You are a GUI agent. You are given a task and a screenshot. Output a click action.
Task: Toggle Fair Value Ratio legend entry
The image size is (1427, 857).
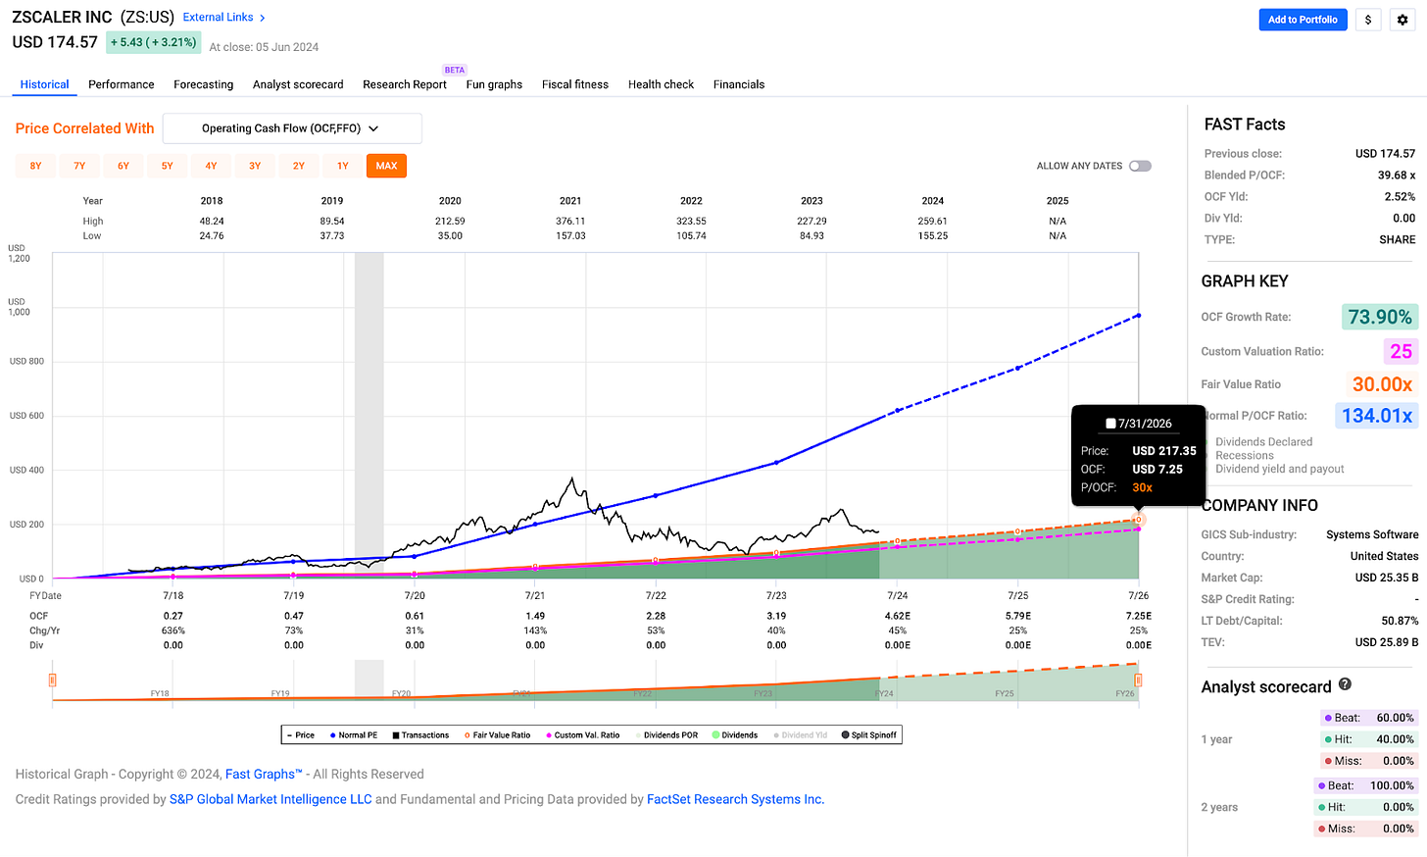coord(498,734)
